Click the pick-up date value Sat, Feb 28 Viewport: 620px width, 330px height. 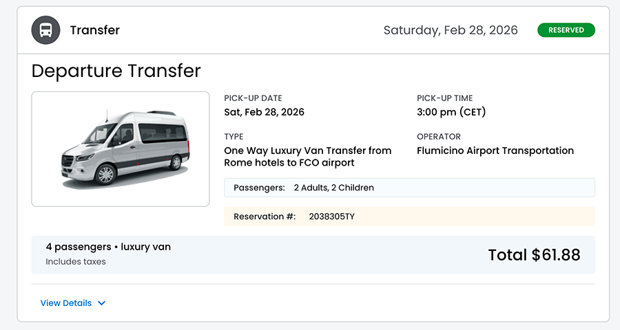coord(264,112)
